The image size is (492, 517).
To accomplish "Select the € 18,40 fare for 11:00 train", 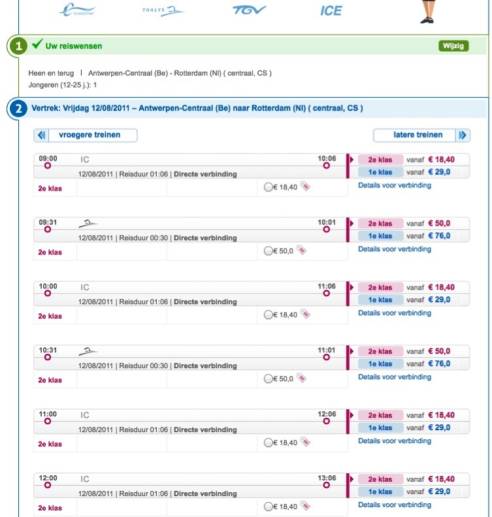I will click(268, 443).
